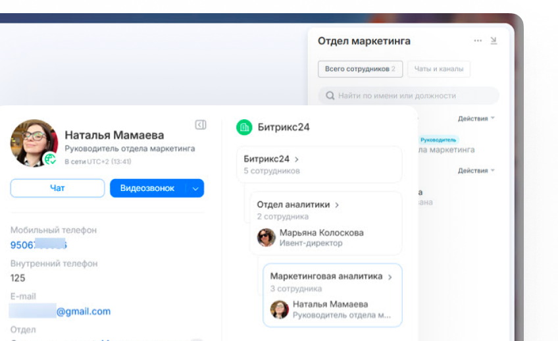
Task: Expand the Битрикс24 department node
Action: click(x=297, y=159)
